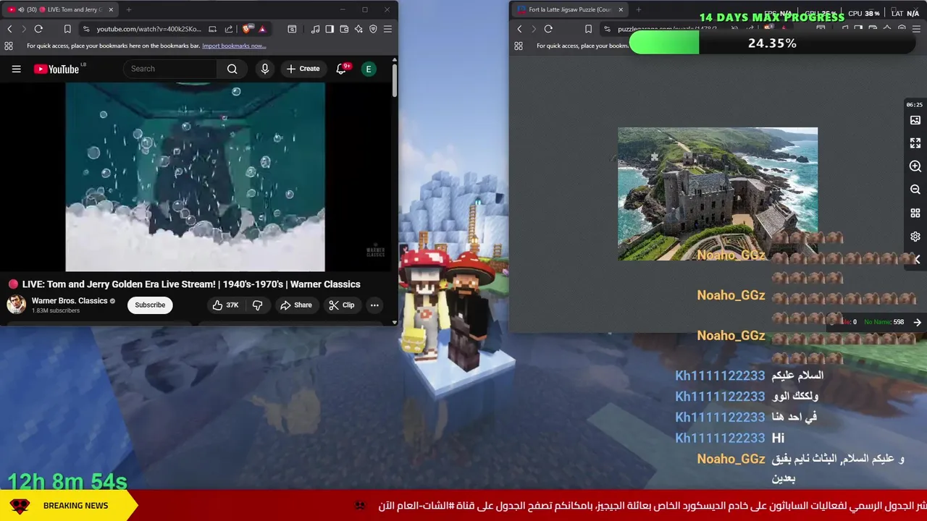Zoom in on the puzzle
Viewport: 927px width, 521px height.
915,166
